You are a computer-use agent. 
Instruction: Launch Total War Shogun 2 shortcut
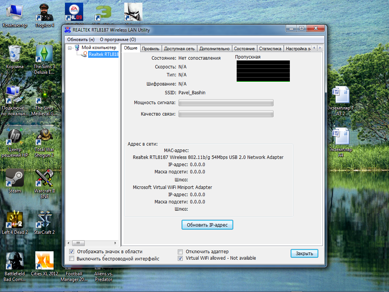tap(44, 143)
